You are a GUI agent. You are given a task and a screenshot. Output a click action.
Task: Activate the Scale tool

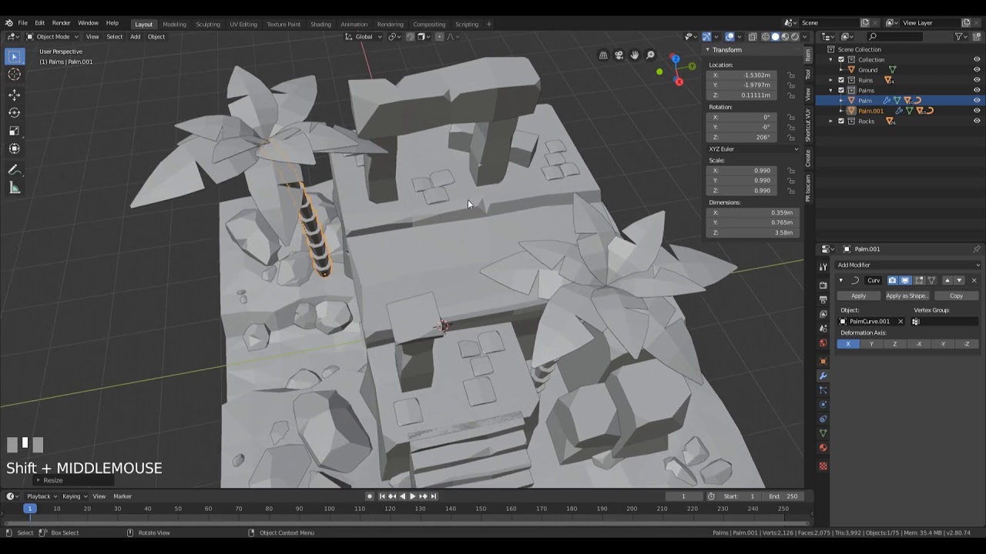pyautogui.click(x=14, y=131)
